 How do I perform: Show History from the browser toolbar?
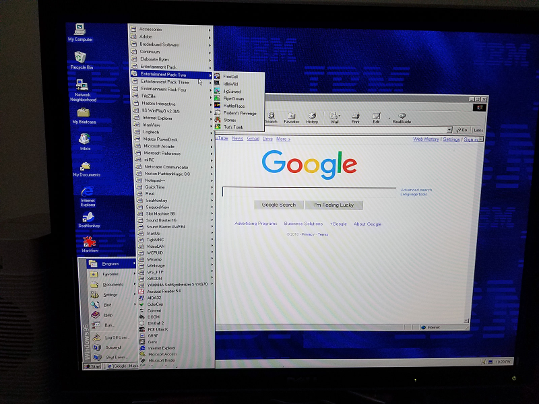312,118
